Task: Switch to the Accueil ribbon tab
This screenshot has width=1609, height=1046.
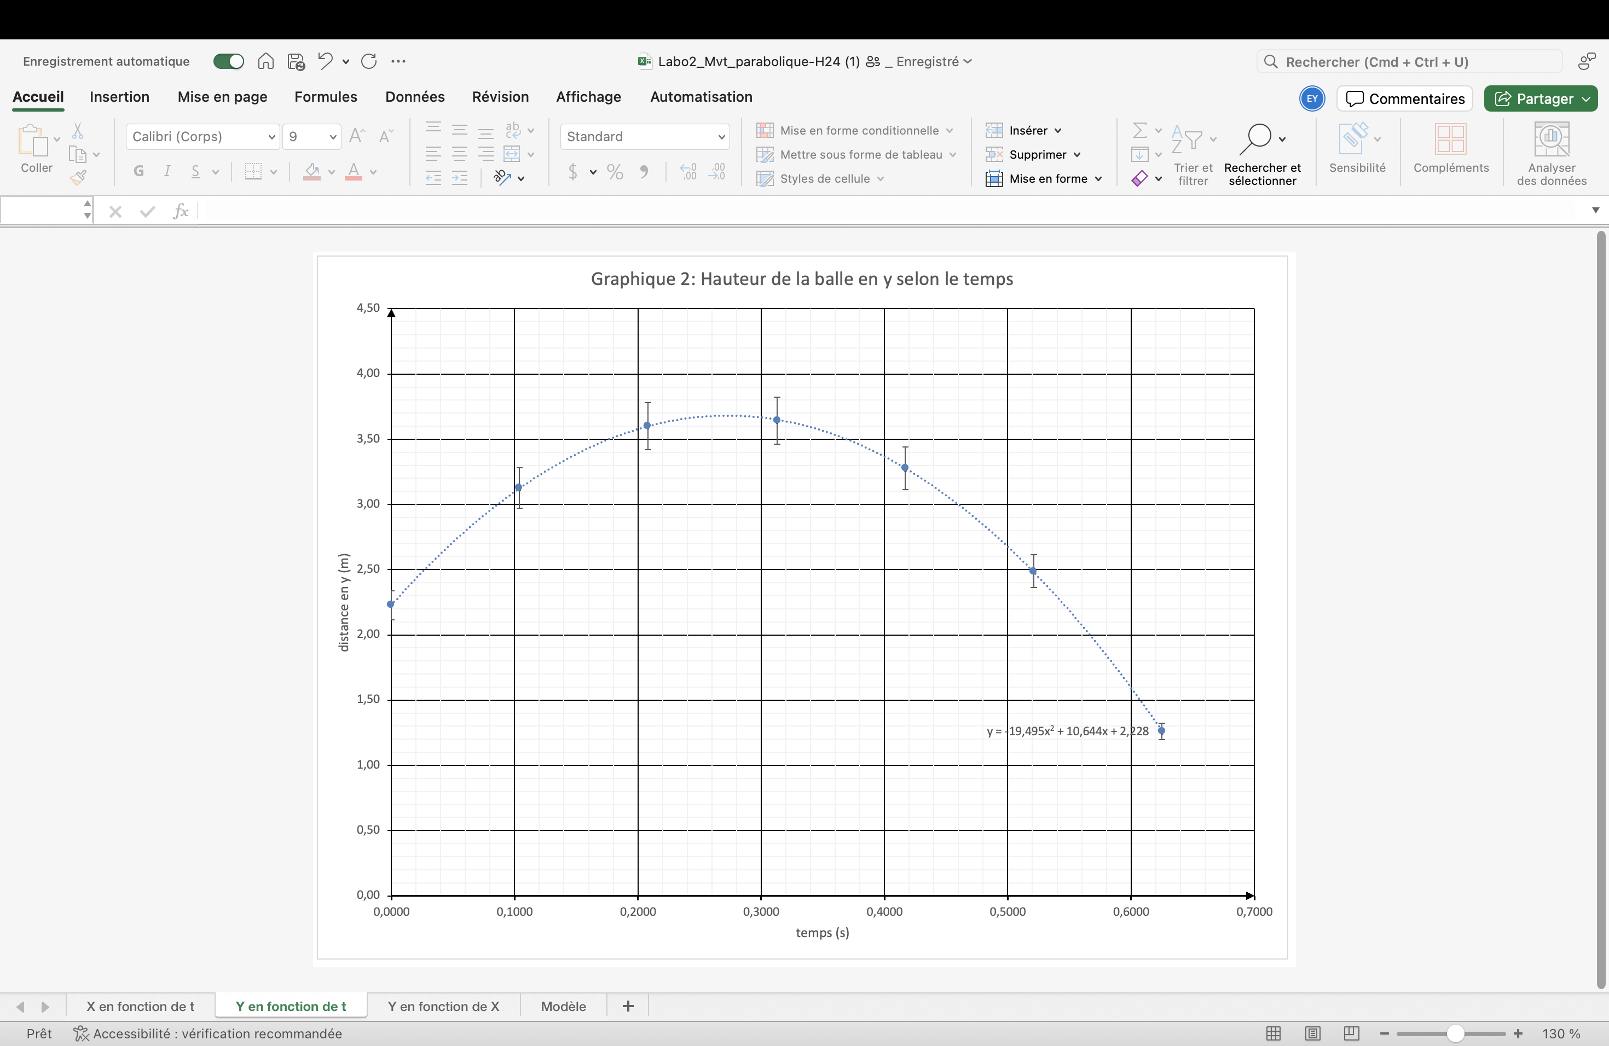Action: tap(38, 97)
